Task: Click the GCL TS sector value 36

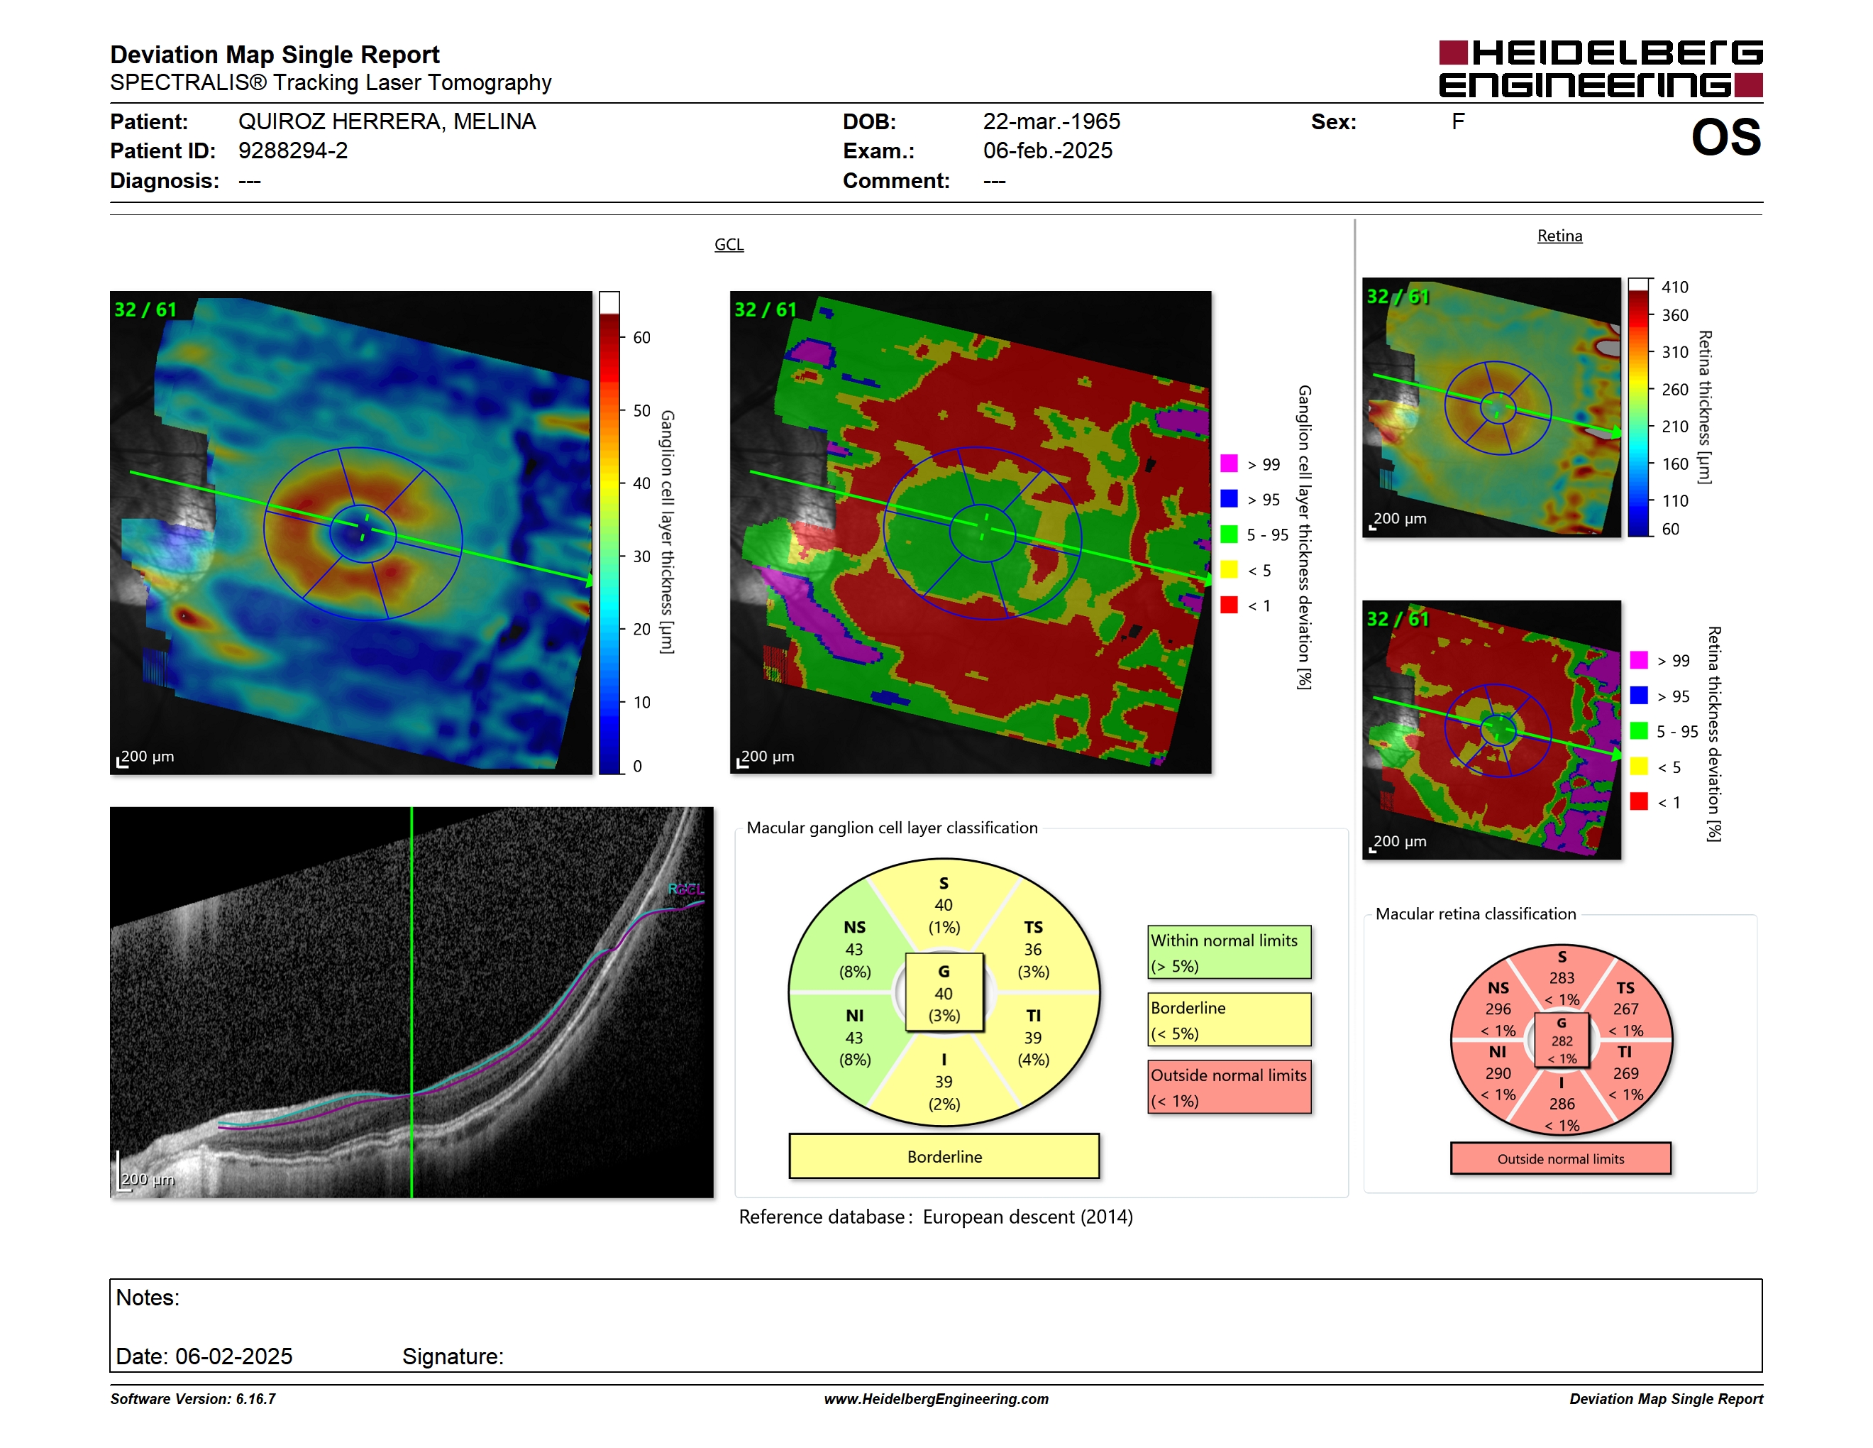Action: click(x=1032, y=950)
